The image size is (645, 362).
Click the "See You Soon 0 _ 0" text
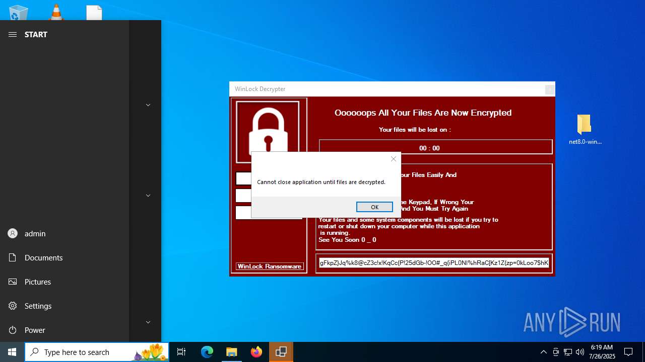(347, 240)
